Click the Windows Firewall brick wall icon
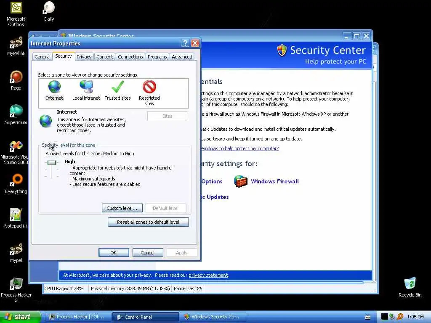This screenshot has height=323, width=431. 240,181
